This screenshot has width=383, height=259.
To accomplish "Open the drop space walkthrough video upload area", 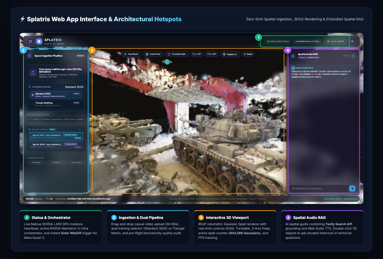I will point(56,72).
